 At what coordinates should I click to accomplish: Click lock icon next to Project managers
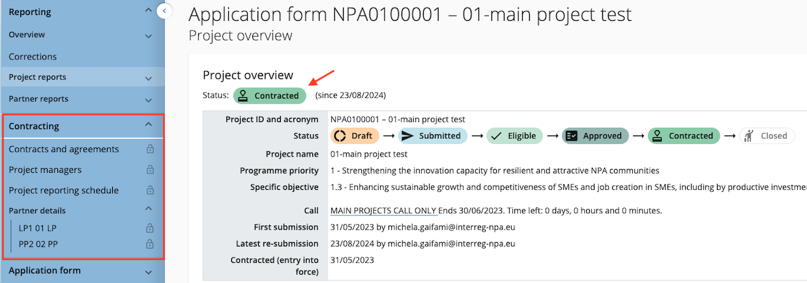pos(150,170)
